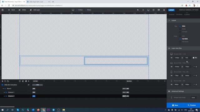
Task: Click the circle icon at timeline toolbar left
Action: tap(2, 81)
